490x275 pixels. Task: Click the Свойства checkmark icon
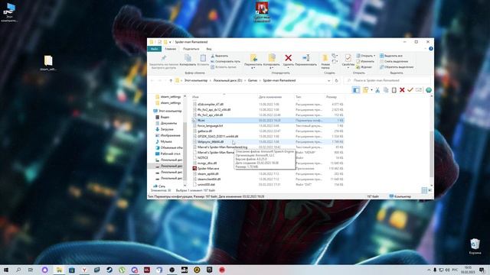coord(348,58)
